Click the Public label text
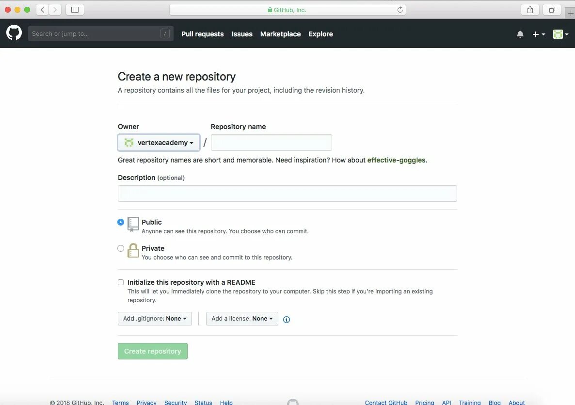This screenshot has height=405, width=575. 151,222
